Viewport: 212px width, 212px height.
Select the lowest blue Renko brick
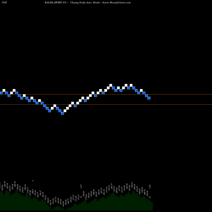pos(62,113)
